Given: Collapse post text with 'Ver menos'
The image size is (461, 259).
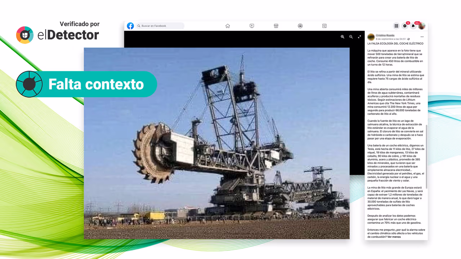Looking at the screenshot, I should (x=394, y=237).
